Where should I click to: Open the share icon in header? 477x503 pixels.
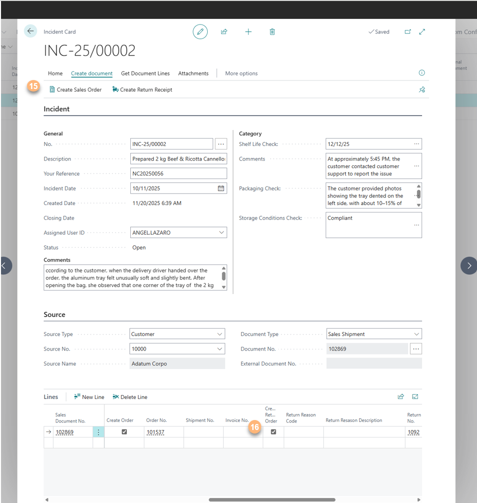click(x=224, y=32)
